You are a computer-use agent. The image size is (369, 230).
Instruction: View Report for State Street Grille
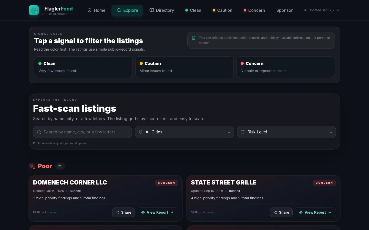(315, 212)
